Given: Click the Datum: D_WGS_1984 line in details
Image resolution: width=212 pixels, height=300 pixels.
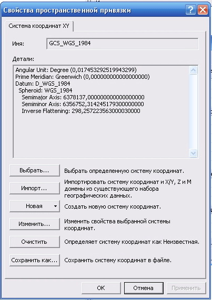Looking at the screenshot, I should 43,84.
